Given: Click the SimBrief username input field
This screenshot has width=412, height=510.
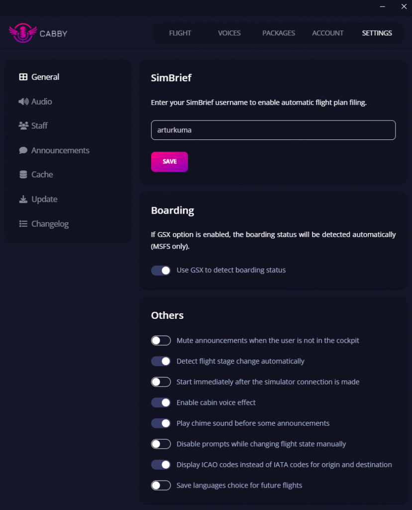Looking at the screenshot, I should [x=273, y=130].
